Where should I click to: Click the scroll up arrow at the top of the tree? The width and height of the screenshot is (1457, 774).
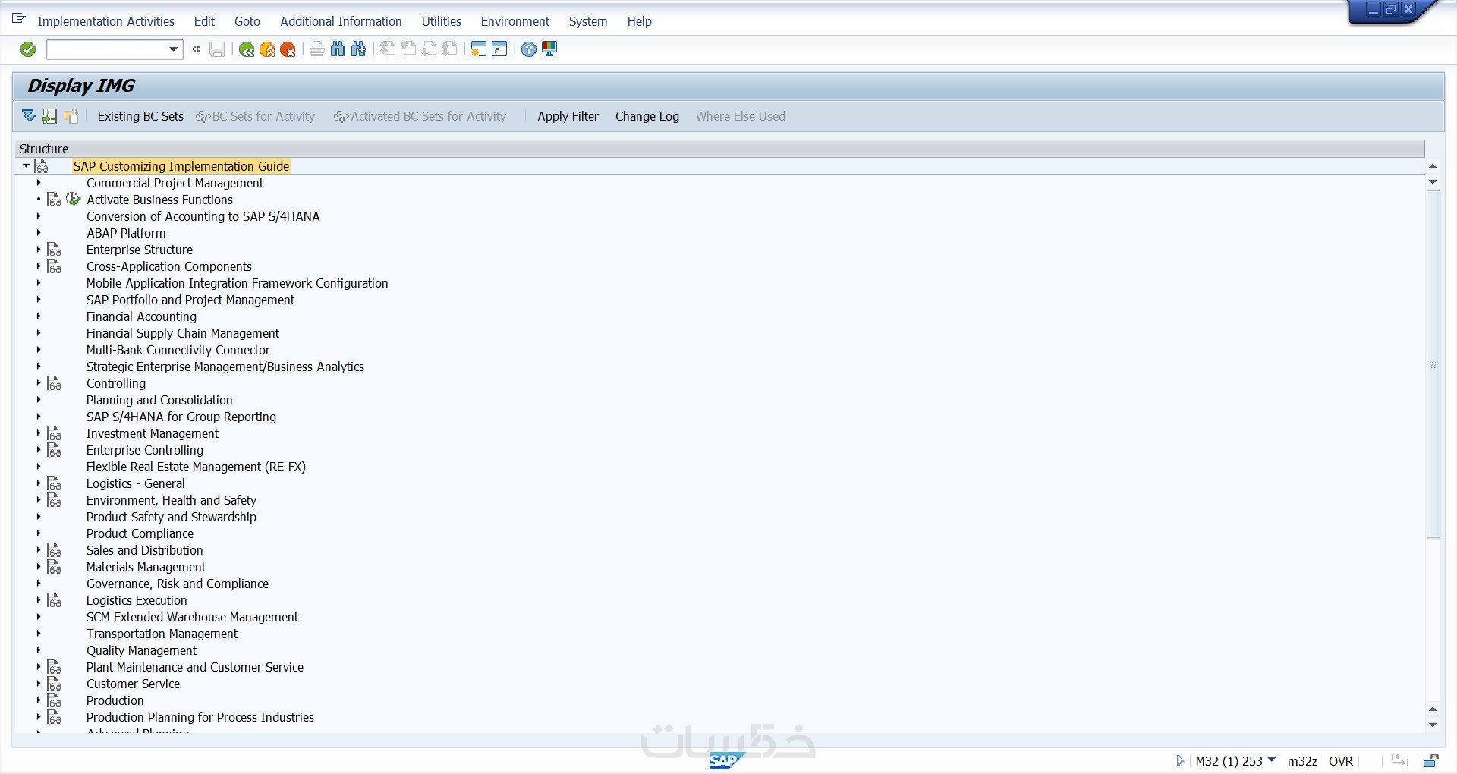click(1433, 165)
